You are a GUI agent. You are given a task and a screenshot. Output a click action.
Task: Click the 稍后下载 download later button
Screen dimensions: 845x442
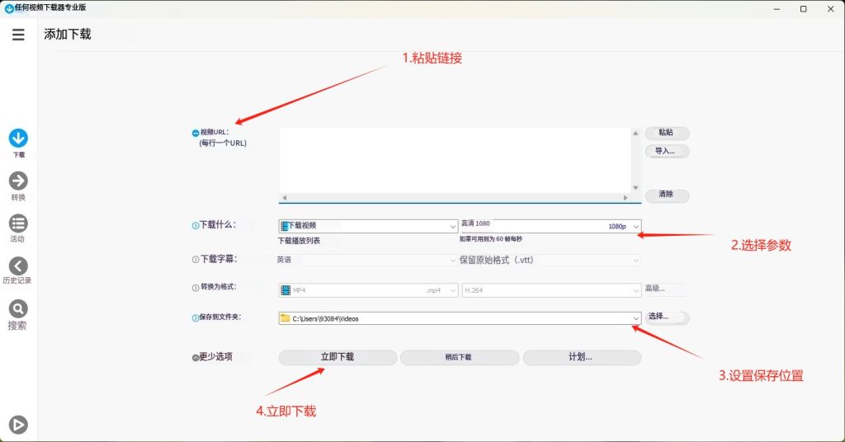click(x=460, y=358)
